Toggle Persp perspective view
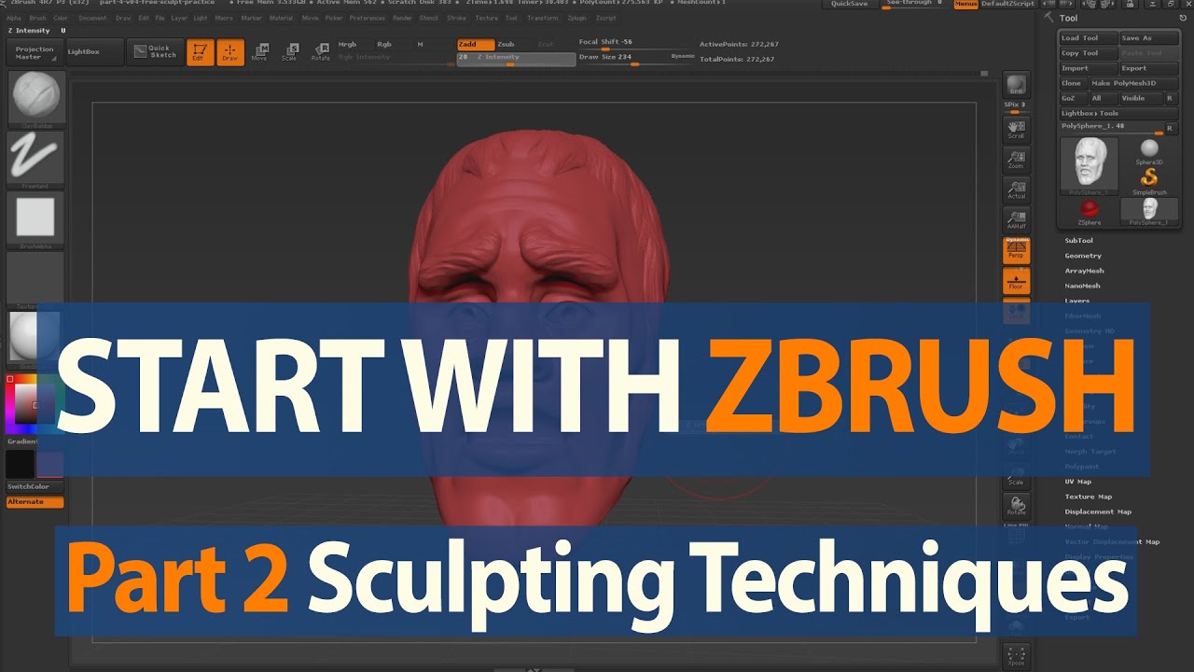 click(1016, 250)
